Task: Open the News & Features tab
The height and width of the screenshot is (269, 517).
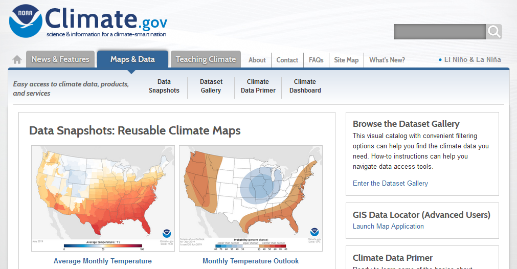Action: click(x=60, y=59)
